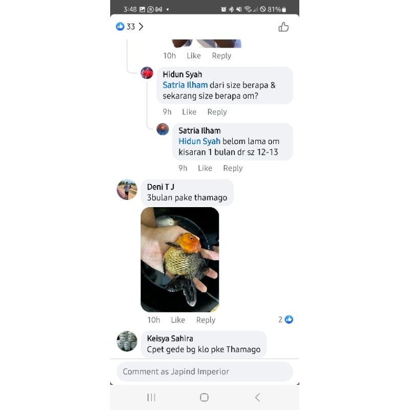Tap the thumbs-up like icon at top right
This screenshot has width=410, height=410.
[x=283, y=27]
